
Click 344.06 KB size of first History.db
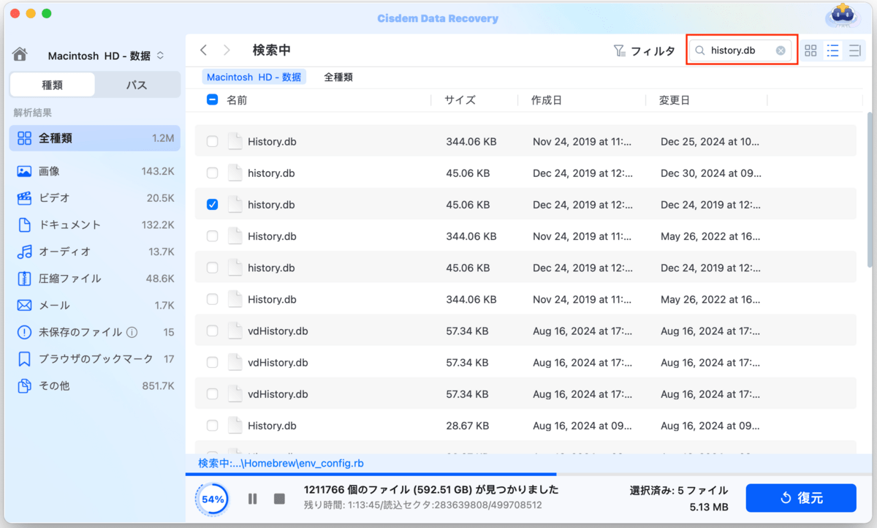tap(471, 142)
